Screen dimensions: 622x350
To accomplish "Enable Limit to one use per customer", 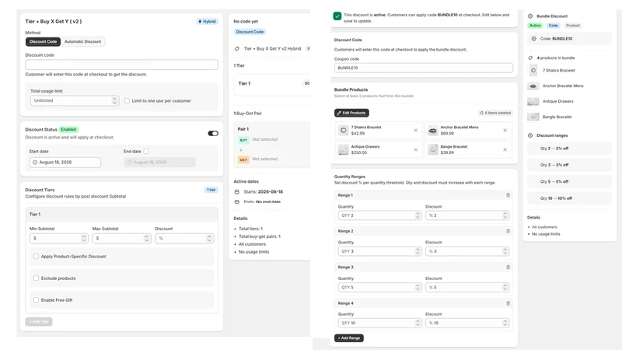I will point(127,101).
